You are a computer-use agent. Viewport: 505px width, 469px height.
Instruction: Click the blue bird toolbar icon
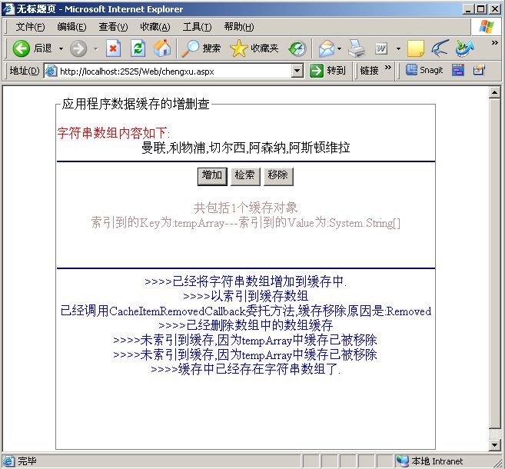click(x=440, y=48)
